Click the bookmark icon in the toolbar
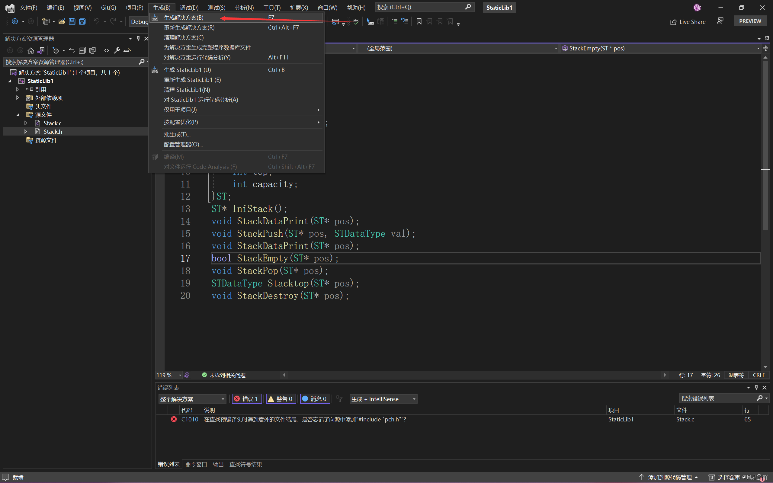 (x=419, y=22)
